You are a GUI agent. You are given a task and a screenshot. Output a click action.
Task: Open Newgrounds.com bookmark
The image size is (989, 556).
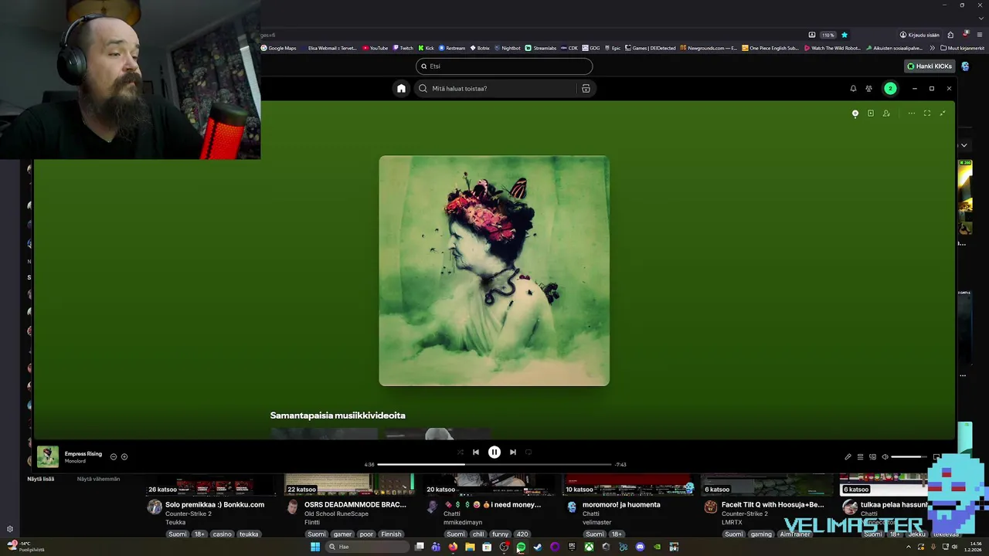(x=708, y=48)
